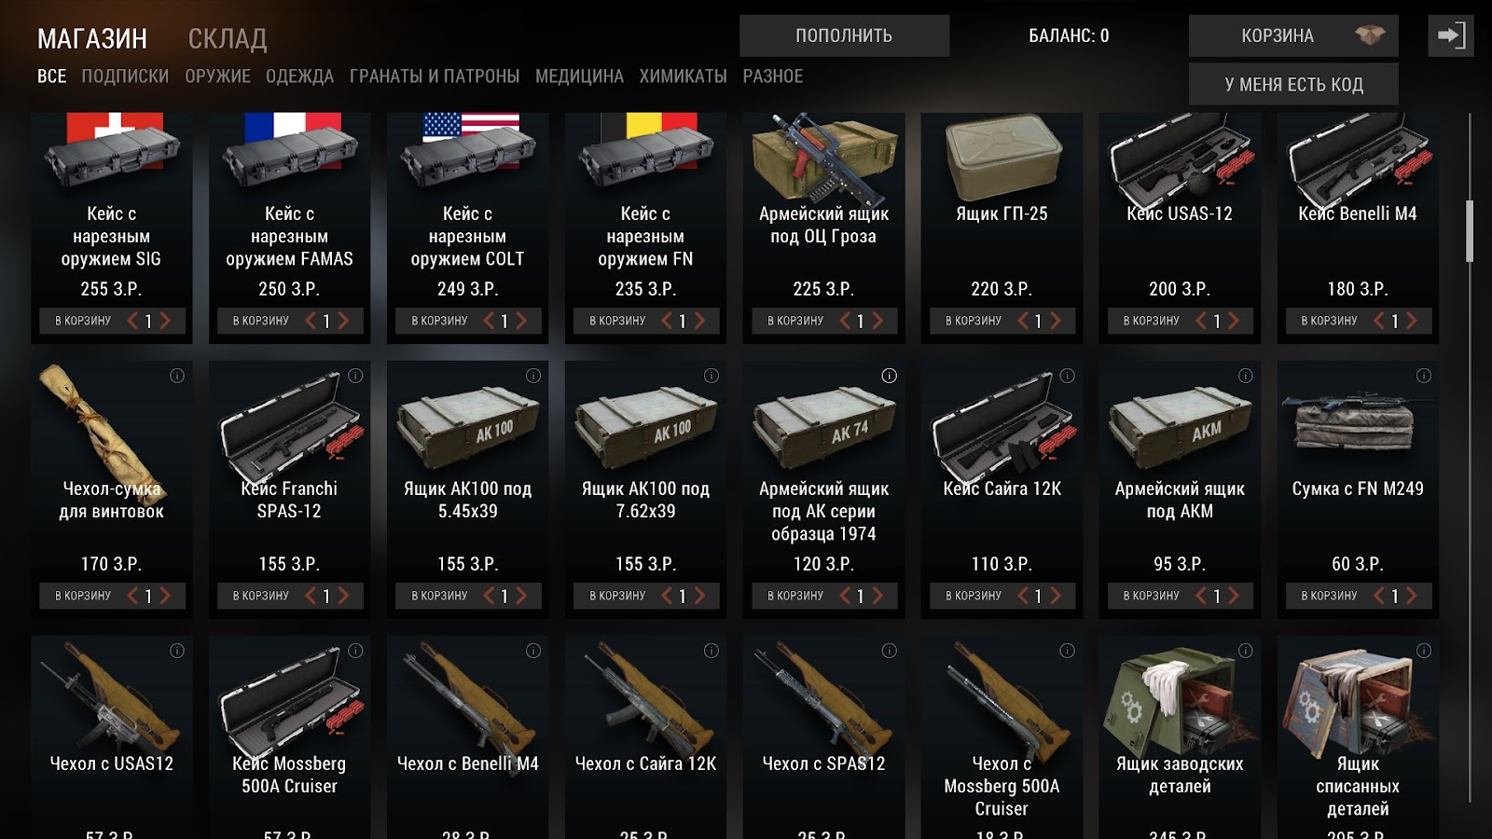Viewport: 1492px width, 839px height.
Task: Click the Пополнить button
Action: [844, 35]
